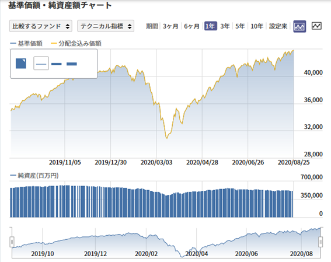Click the 2020/08/25 date axis label
The image size is (331, 262).
294,162
